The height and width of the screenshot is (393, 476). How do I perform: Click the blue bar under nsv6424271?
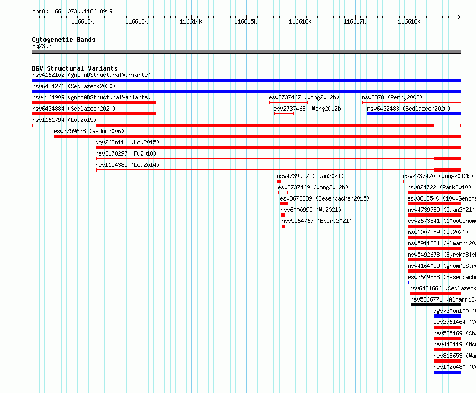click(246, 91)
